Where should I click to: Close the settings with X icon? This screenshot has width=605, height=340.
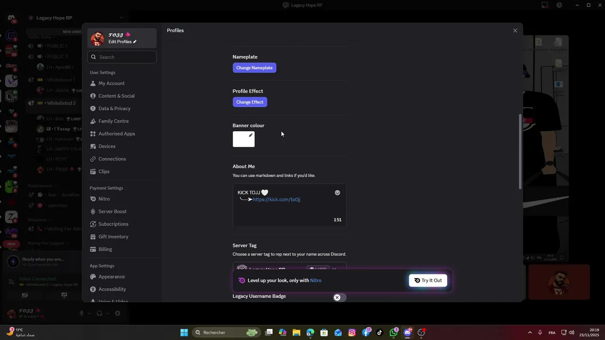[515, 31]
